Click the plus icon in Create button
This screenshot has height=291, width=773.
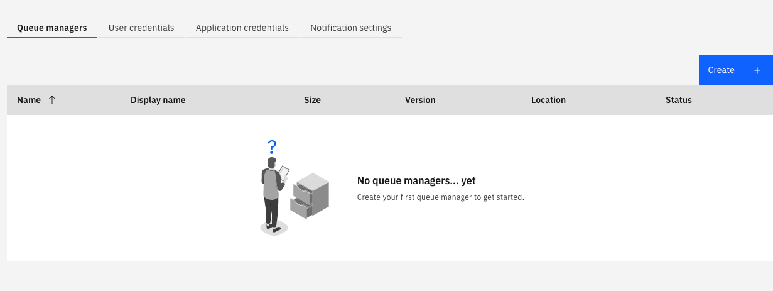click(758, 70)
